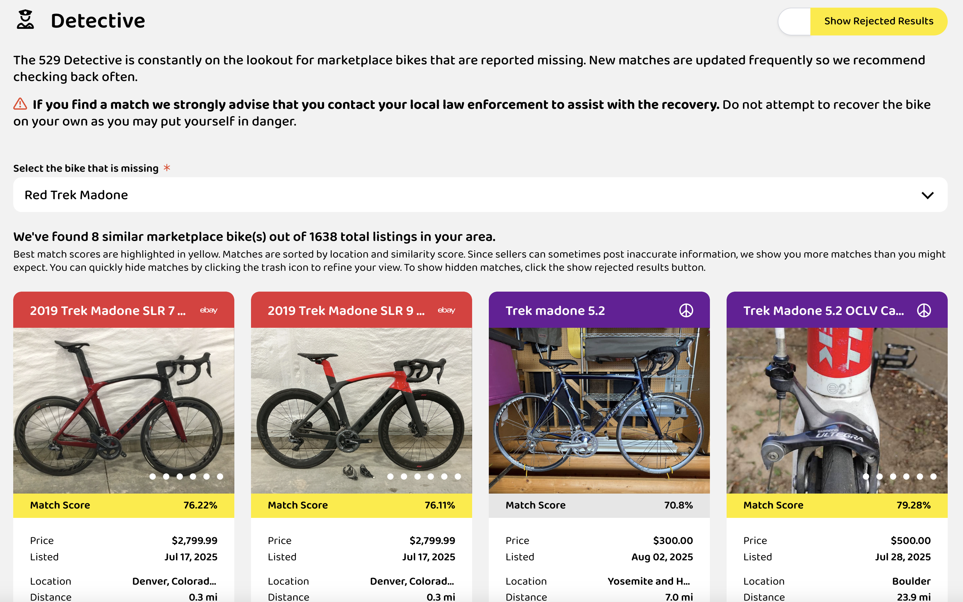This screenshot has width=963, height=602.
Task: Open the missing bike dropdown arrow
Action: click(927, 195)
